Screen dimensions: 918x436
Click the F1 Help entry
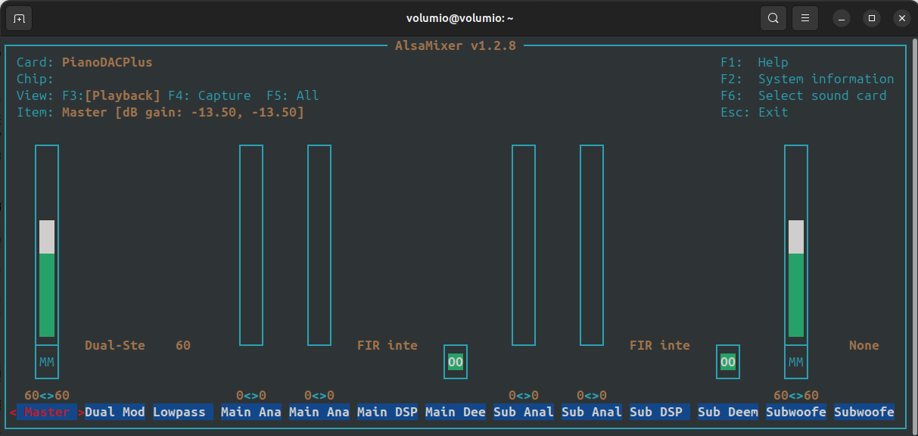pyautogui.click(x=755, y=62)
